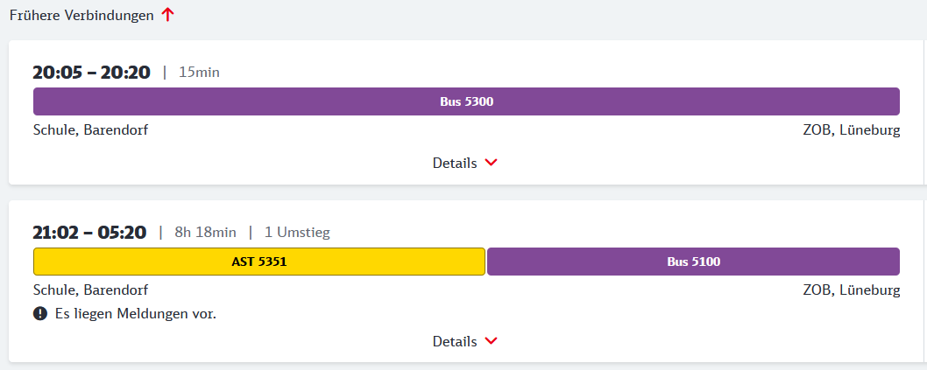Click the 1 Umstieg transfer label
Image resolution: width=927 pixels, height=370 pixels.
[x=297, y=233]
